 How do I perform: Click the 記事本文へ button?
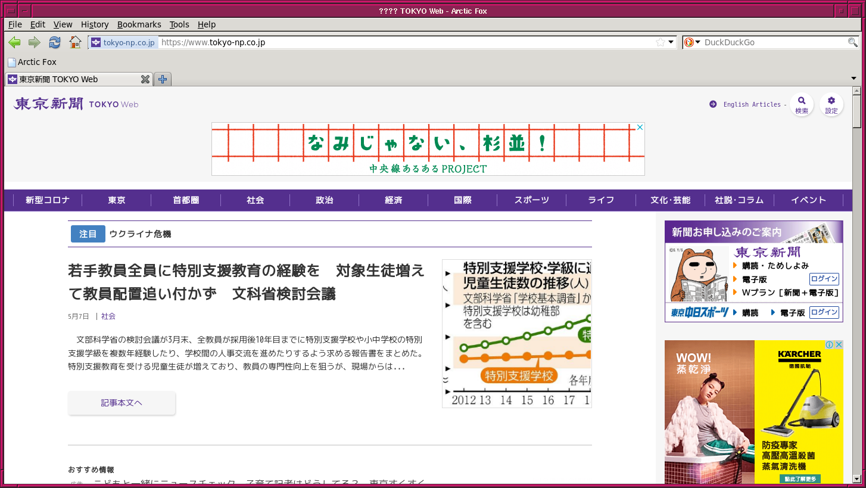[x=122, y=403]
